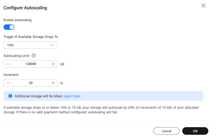This screenshot has width=220, height=138.
Task: Disable the Enable autoscaling switch
Action: tap(9, 27)
